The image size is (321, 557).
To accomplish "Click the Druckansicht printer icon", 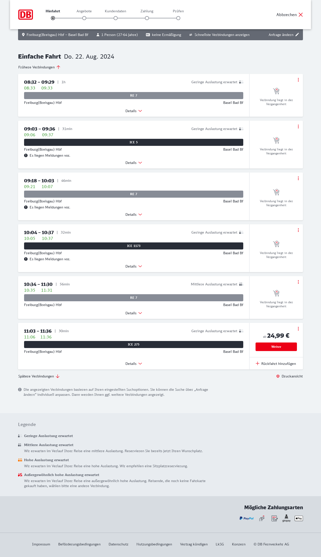I will 278,376.
